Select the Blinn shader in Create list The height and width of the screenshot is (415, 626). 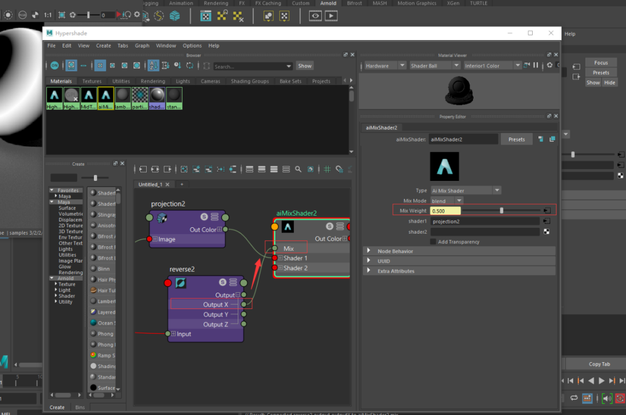coord(103,269)
